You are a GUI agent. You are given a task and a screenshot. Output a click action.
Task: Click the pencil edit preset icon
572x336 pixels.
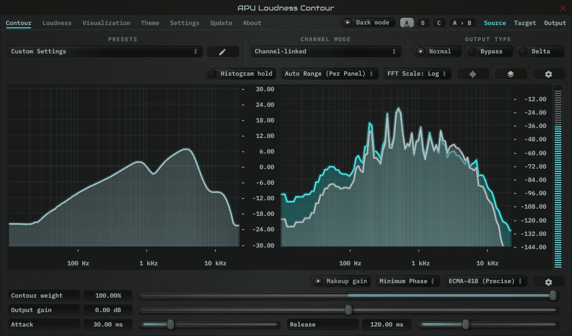[x=222, y=52]
